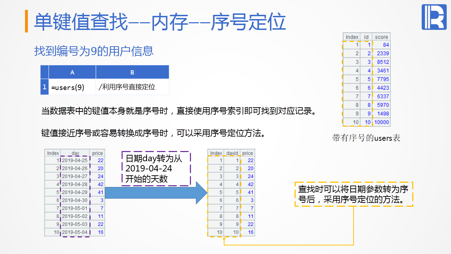Image resolution: width=451 pixels, height=254 pixels.
Task: Click score value 3461 in users table
Action: [x=381, y=71]
